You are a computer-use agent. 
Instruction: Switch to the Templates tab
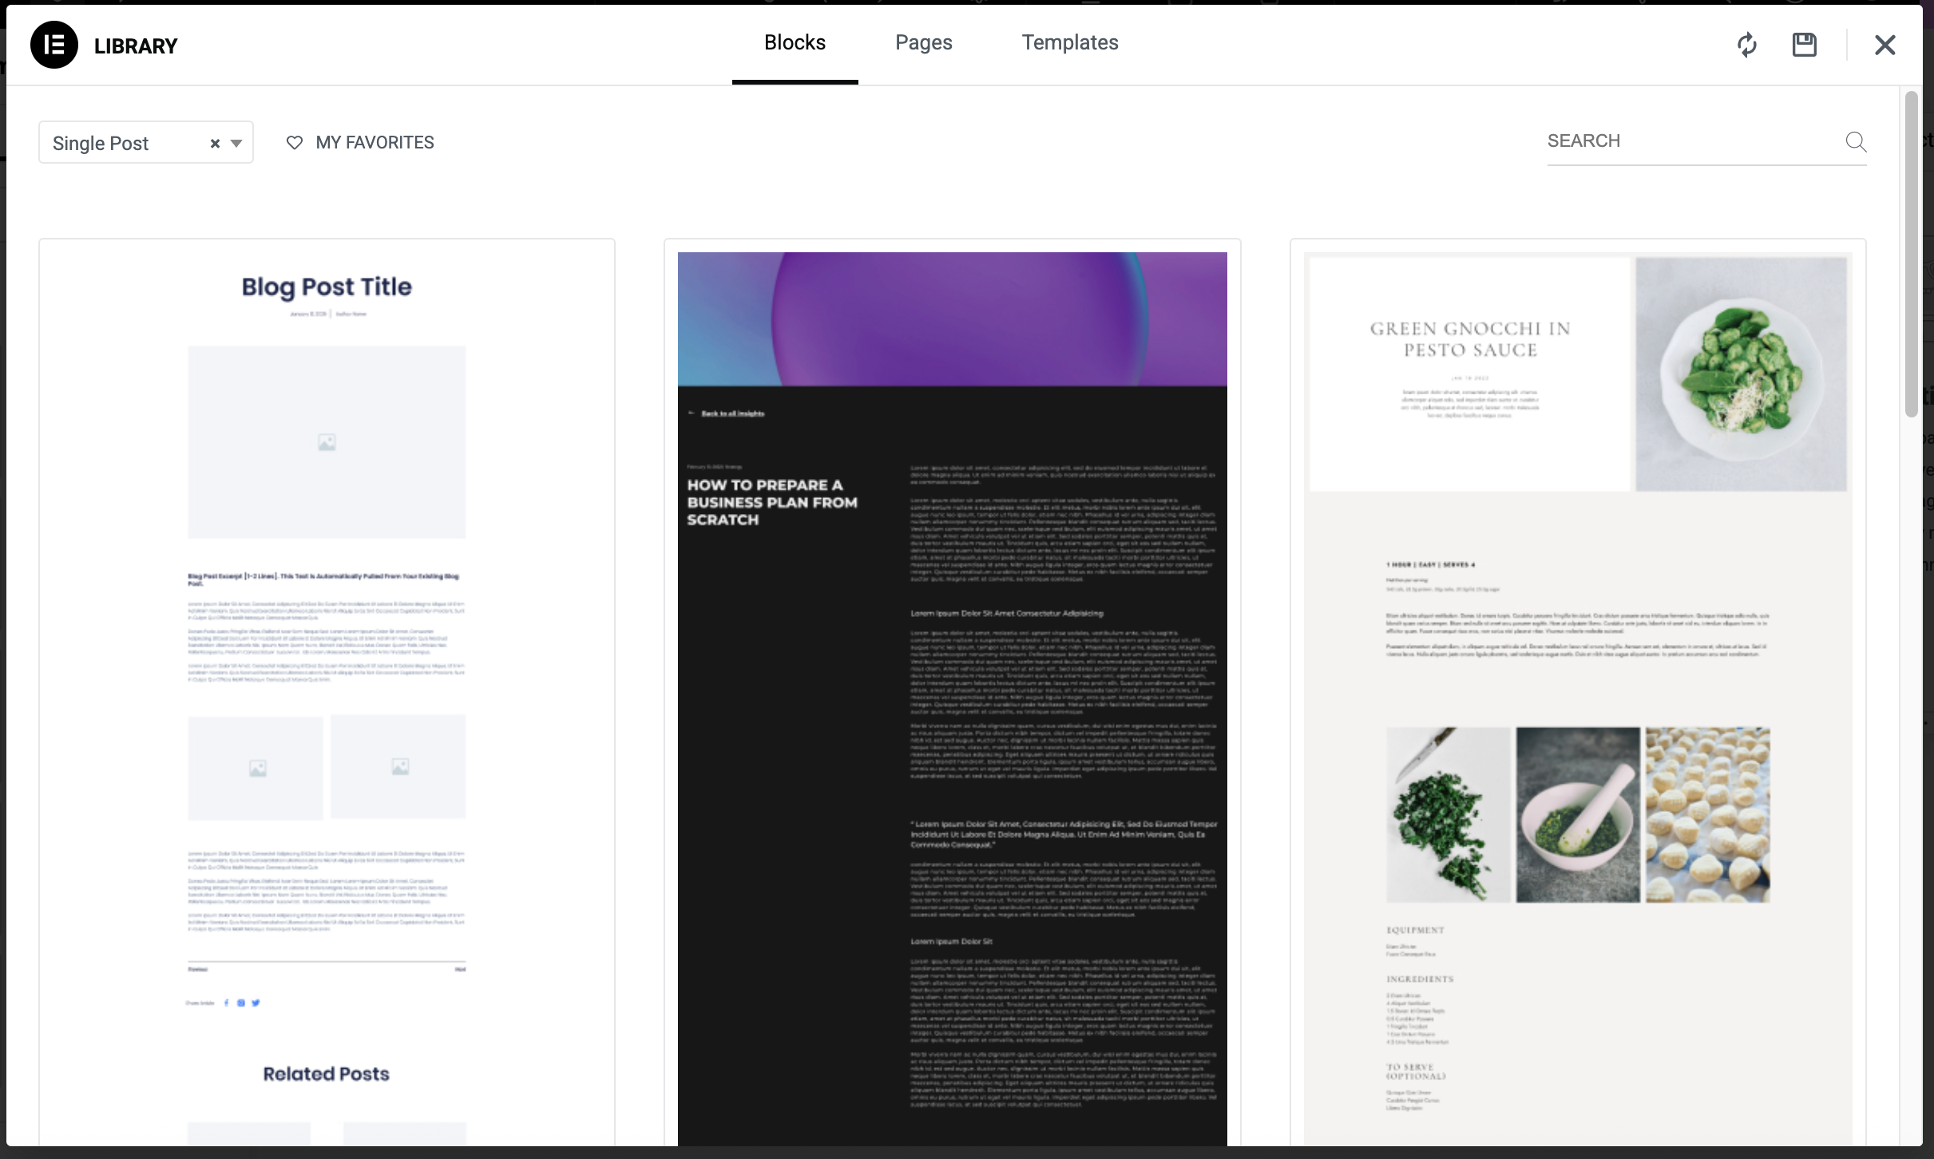1069,43
